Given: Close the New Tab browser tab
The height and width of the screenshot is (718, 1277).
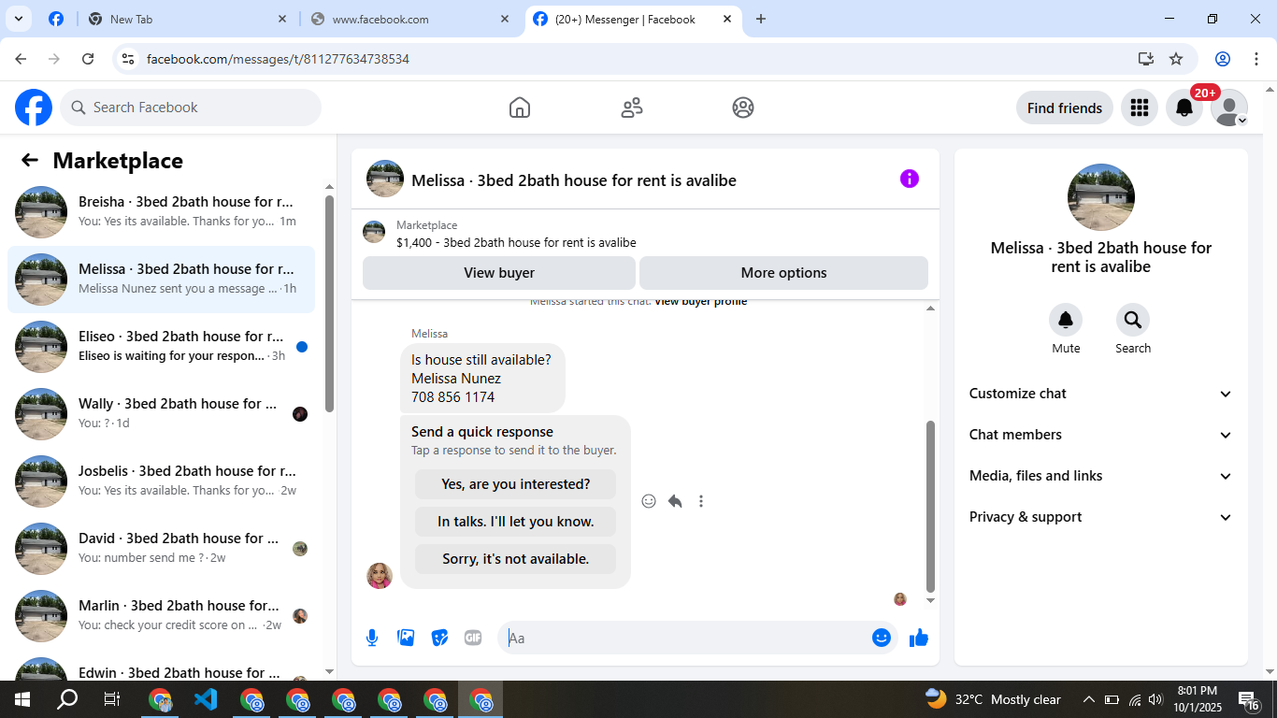Looking at the screenshot, I should coord(283,19).
